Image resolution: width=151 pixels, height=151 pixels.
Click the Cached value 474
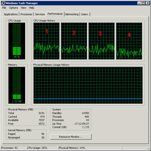tap(42, 117)
